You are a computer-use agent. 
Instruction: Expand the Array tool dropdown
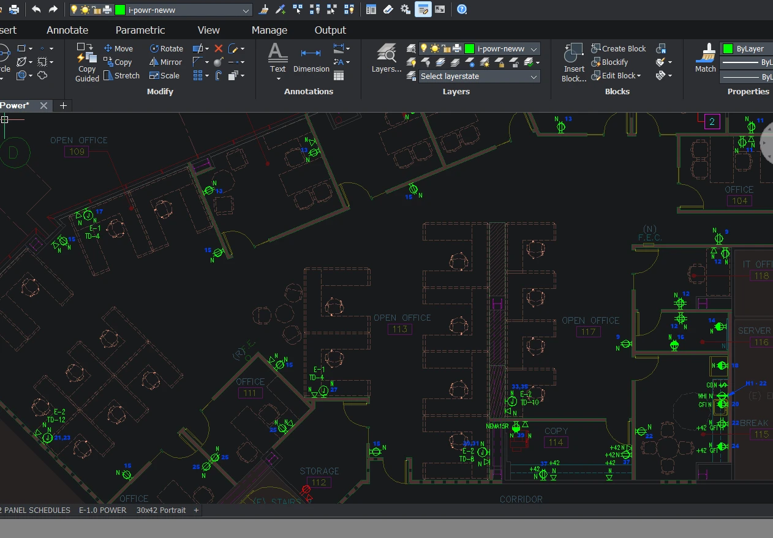(x=207, y=75)
